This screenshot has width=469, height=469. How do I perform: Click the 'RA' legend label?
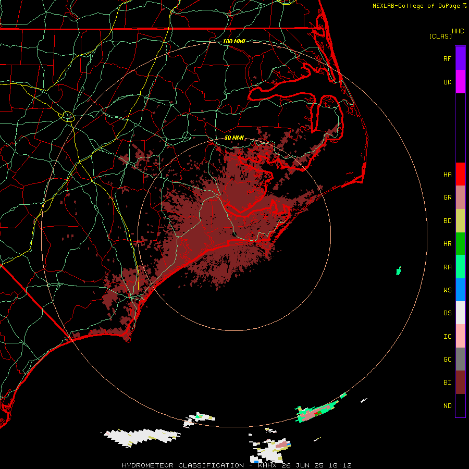point(447,267)
